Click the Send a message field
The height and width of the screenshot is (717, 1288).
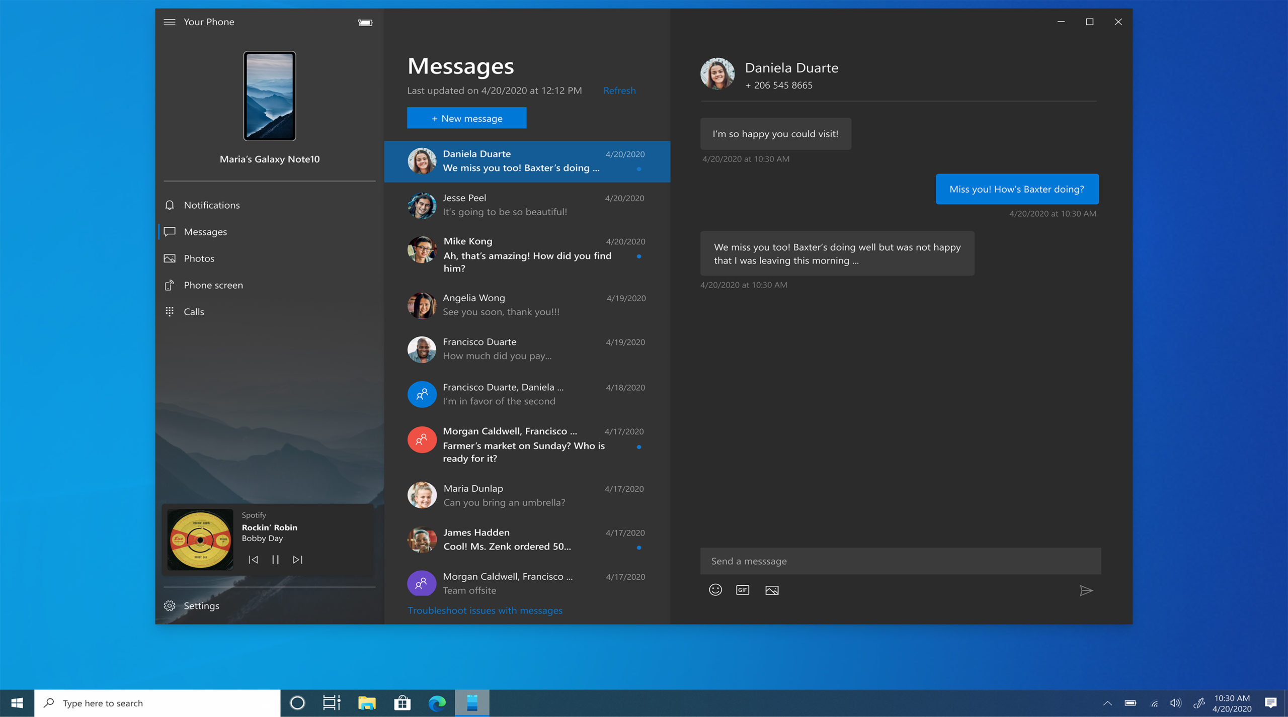(x=900, y=561)
